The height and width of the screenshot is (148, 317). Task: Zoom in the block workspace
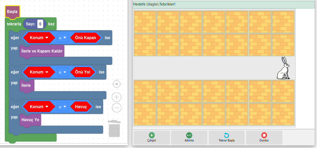tap(117, 97)
